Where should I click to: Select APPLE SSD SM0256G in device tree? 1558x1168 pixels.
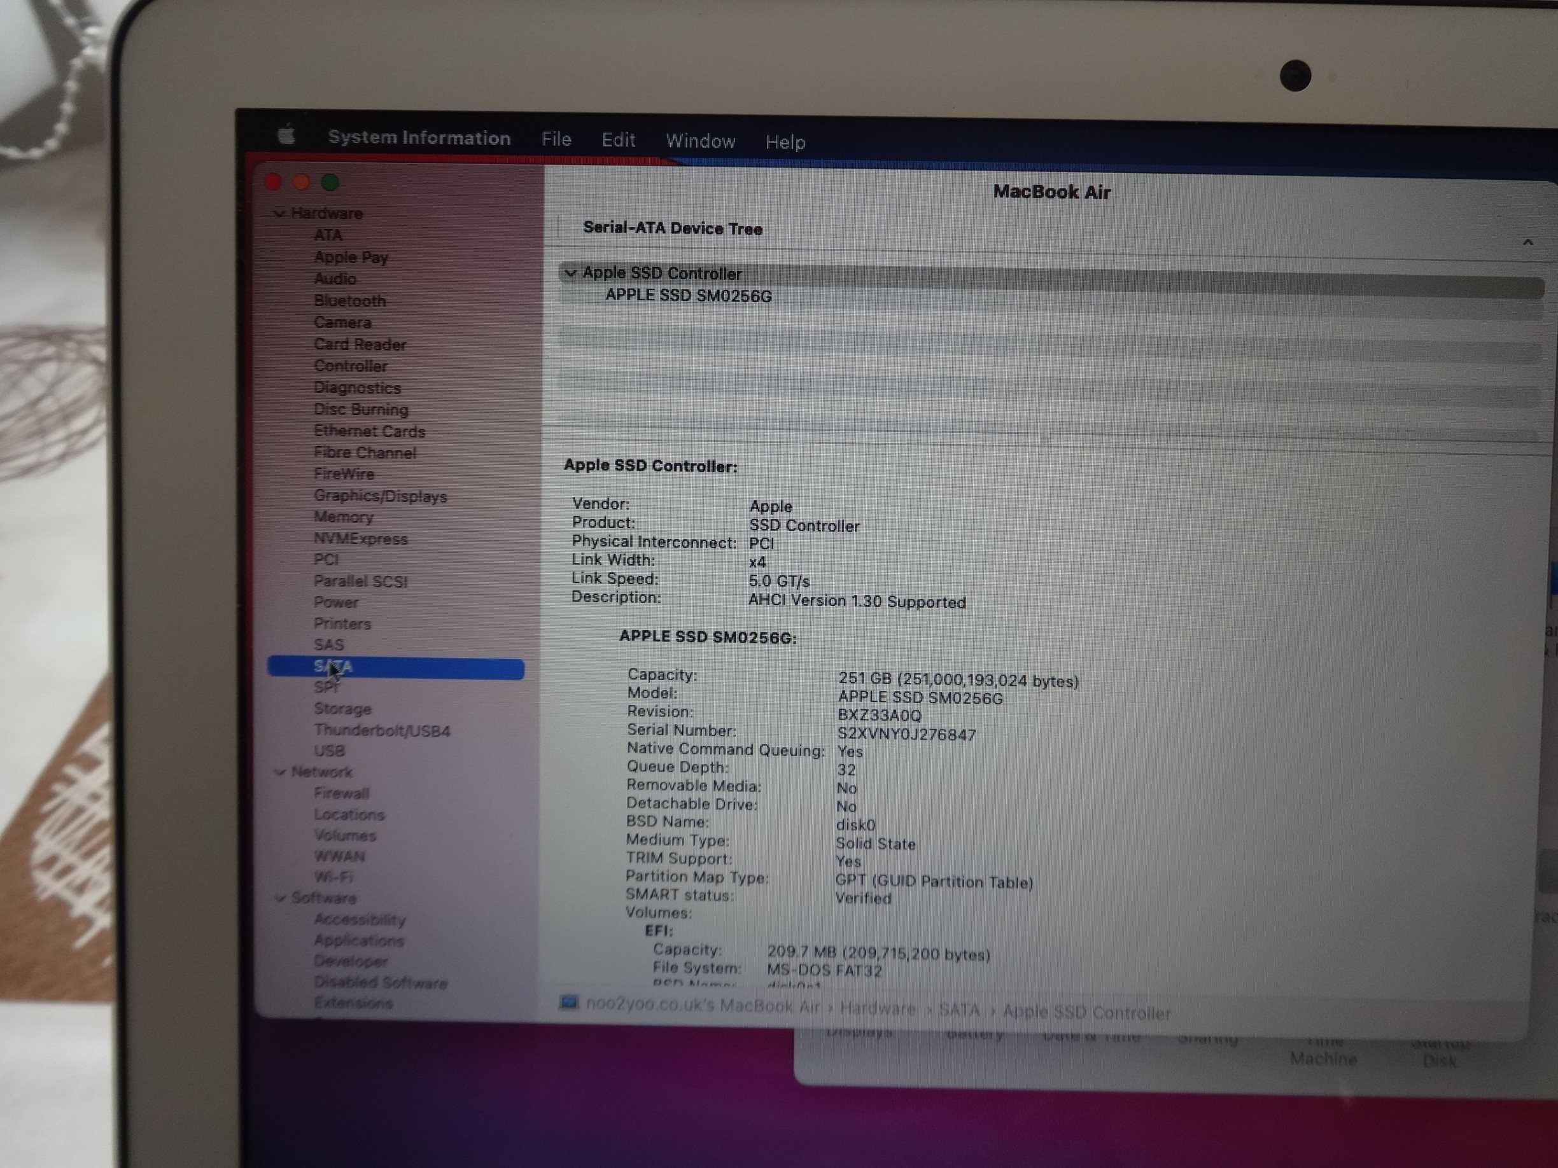tap(688, 296)
